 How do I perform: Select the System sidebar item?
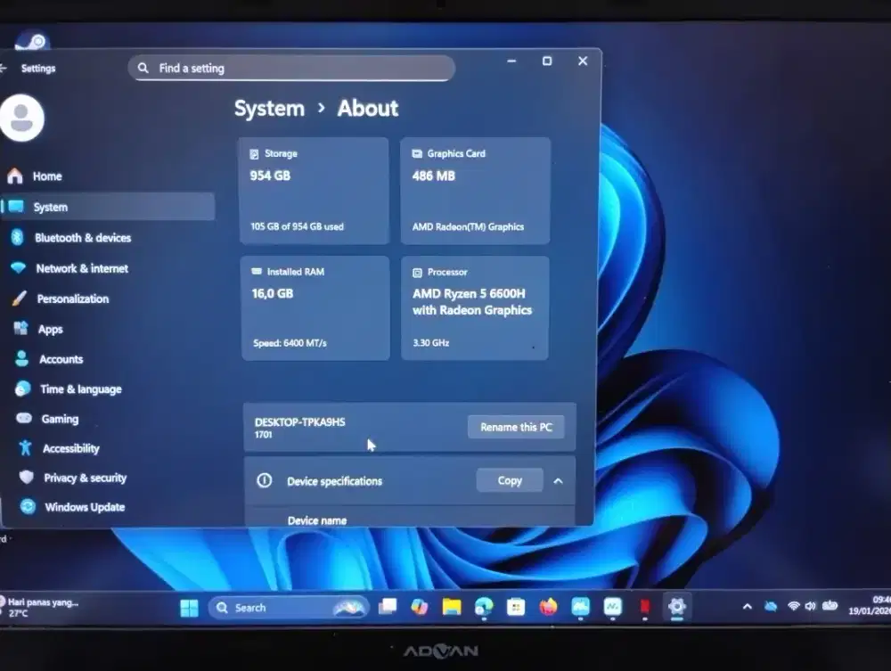click(50, 208)
